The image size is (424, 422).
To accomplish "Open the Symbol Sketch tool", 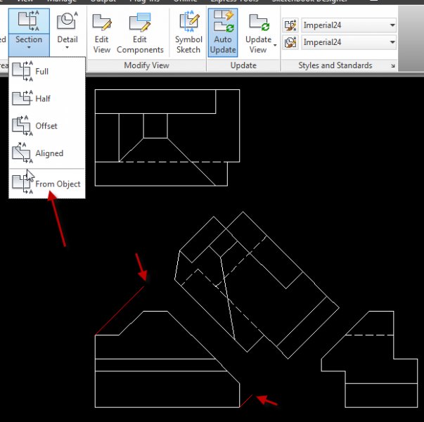I will [x=188, y=32].
